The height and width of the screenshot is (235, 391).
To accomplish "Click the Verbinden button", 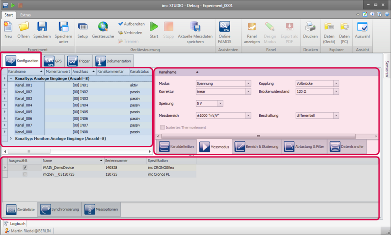I will pos(131,33).
